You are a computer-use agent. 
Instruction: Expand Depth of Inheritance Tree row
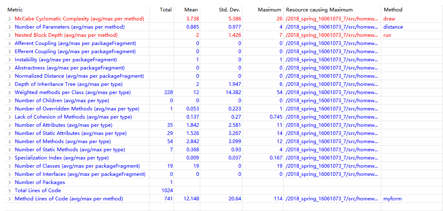pos(10,84)
